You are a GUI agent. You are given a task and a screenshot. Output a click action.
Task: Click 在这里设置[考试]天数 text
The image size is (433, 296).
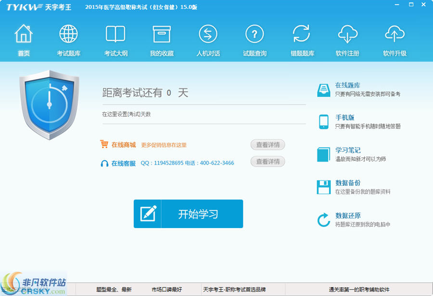[126, 114]
